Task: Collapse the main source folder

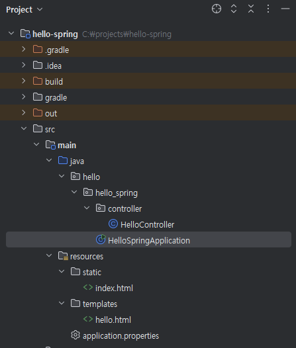Action: click(x=36, y=144)
